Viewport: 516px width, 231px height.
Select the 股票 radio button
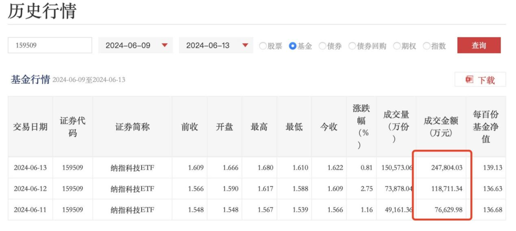point(263,46)
